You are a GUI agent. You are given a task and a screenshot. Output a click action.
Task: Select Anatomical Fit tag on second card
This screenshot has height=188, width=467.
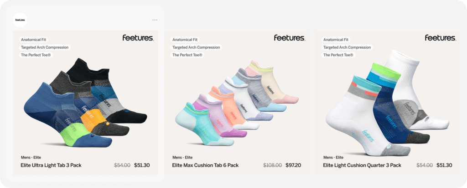(185, 40)
